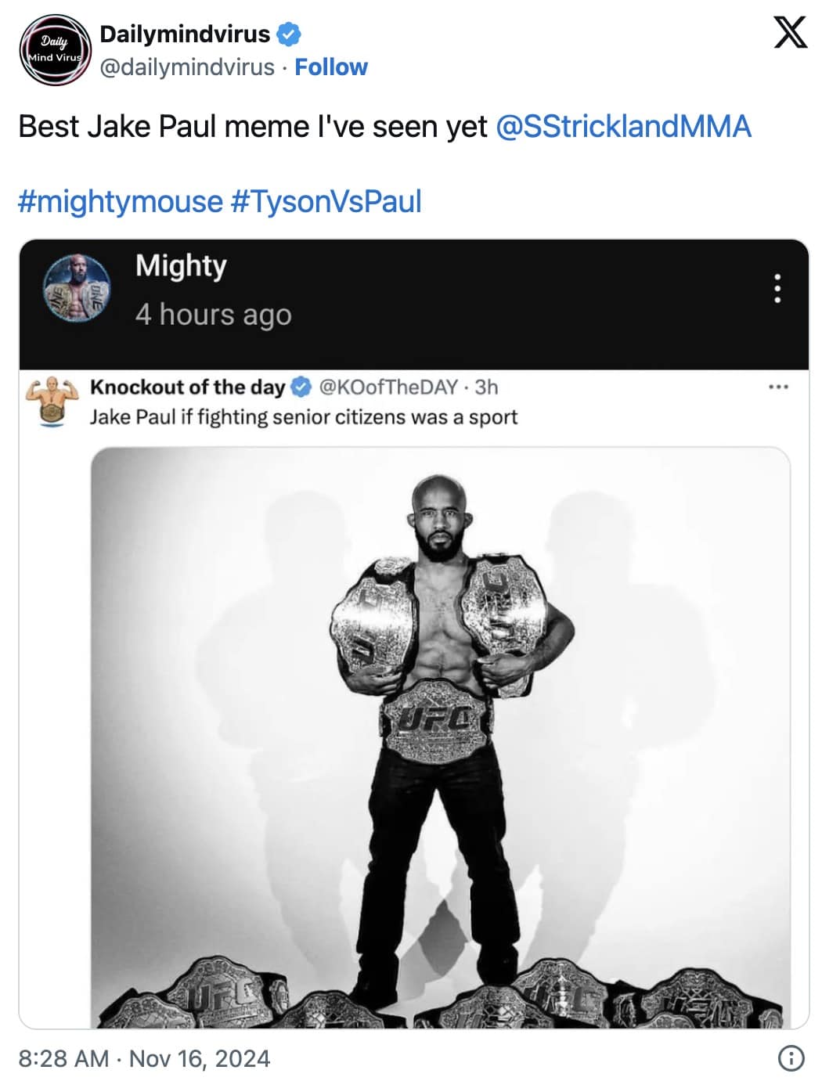
Task: Click the blue verified badge next to Dailymindvirus
Action: click(290, 33)
